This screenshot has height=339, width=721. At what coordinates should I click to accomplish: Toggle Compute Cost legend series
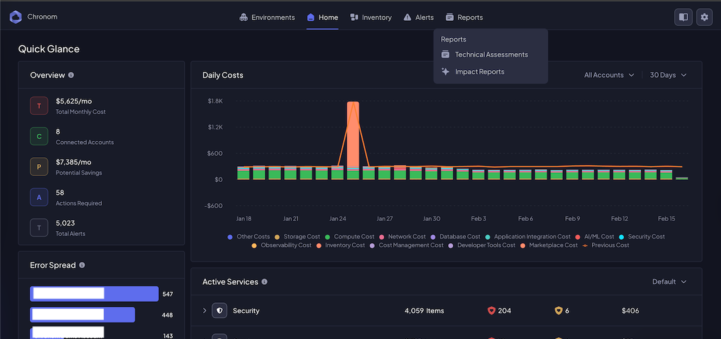pyautogui.click(x=354, y=237)
